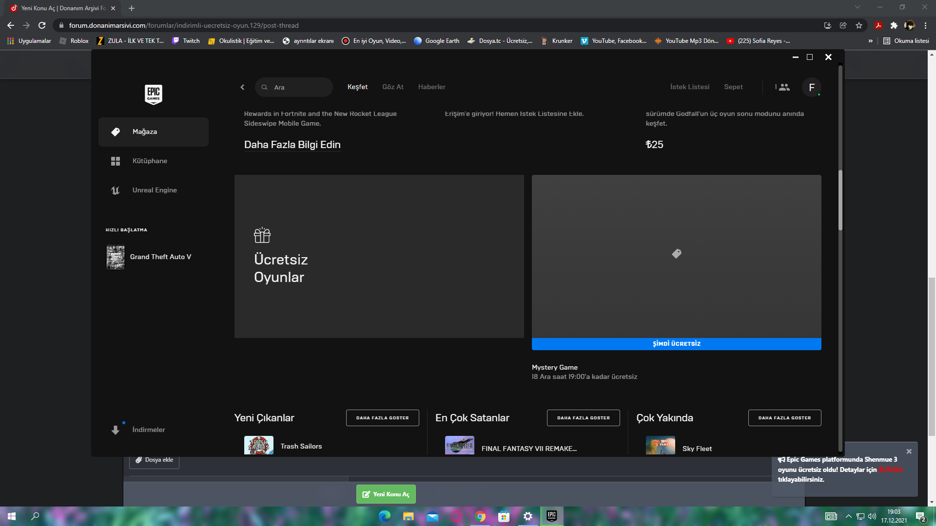The width and height of the screenshot is (936, 526).
Task: Click the launcher's vertical scrollbar
Action: point(840,200)
